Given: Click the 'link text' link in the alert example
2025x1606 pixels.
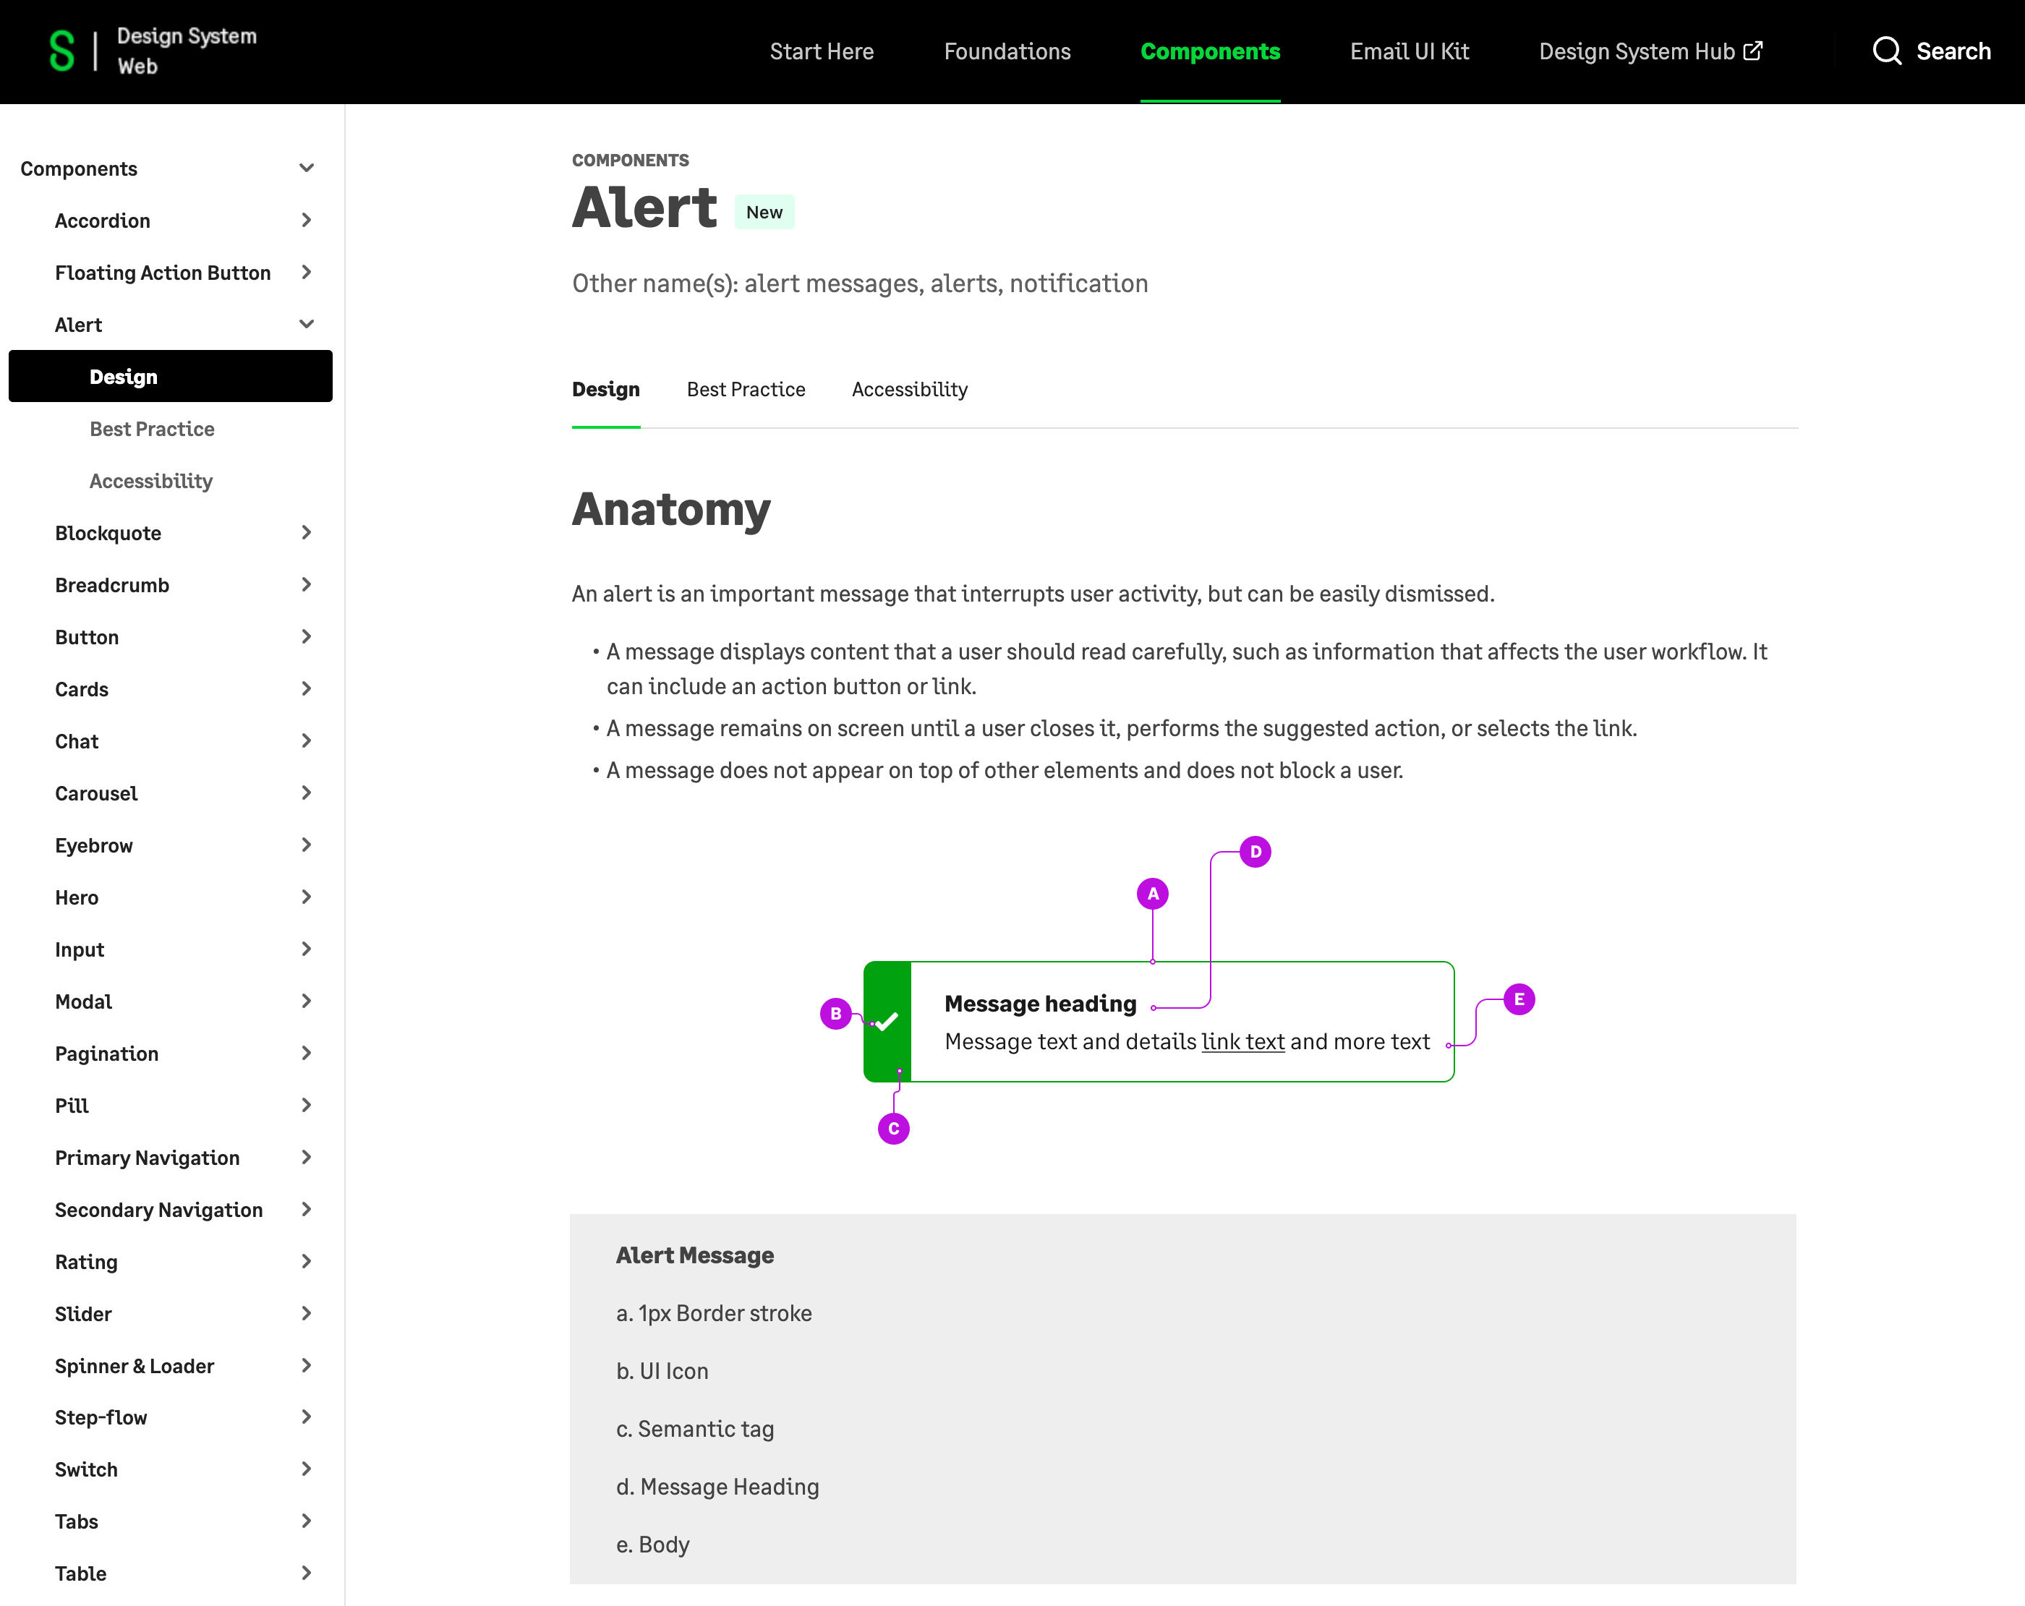Looking at the screenshot, I should click(1242, 1041).
